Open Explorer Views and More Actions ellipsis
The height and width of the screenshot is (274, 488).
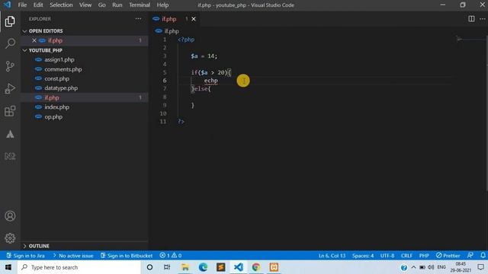[x=138, y=19]
